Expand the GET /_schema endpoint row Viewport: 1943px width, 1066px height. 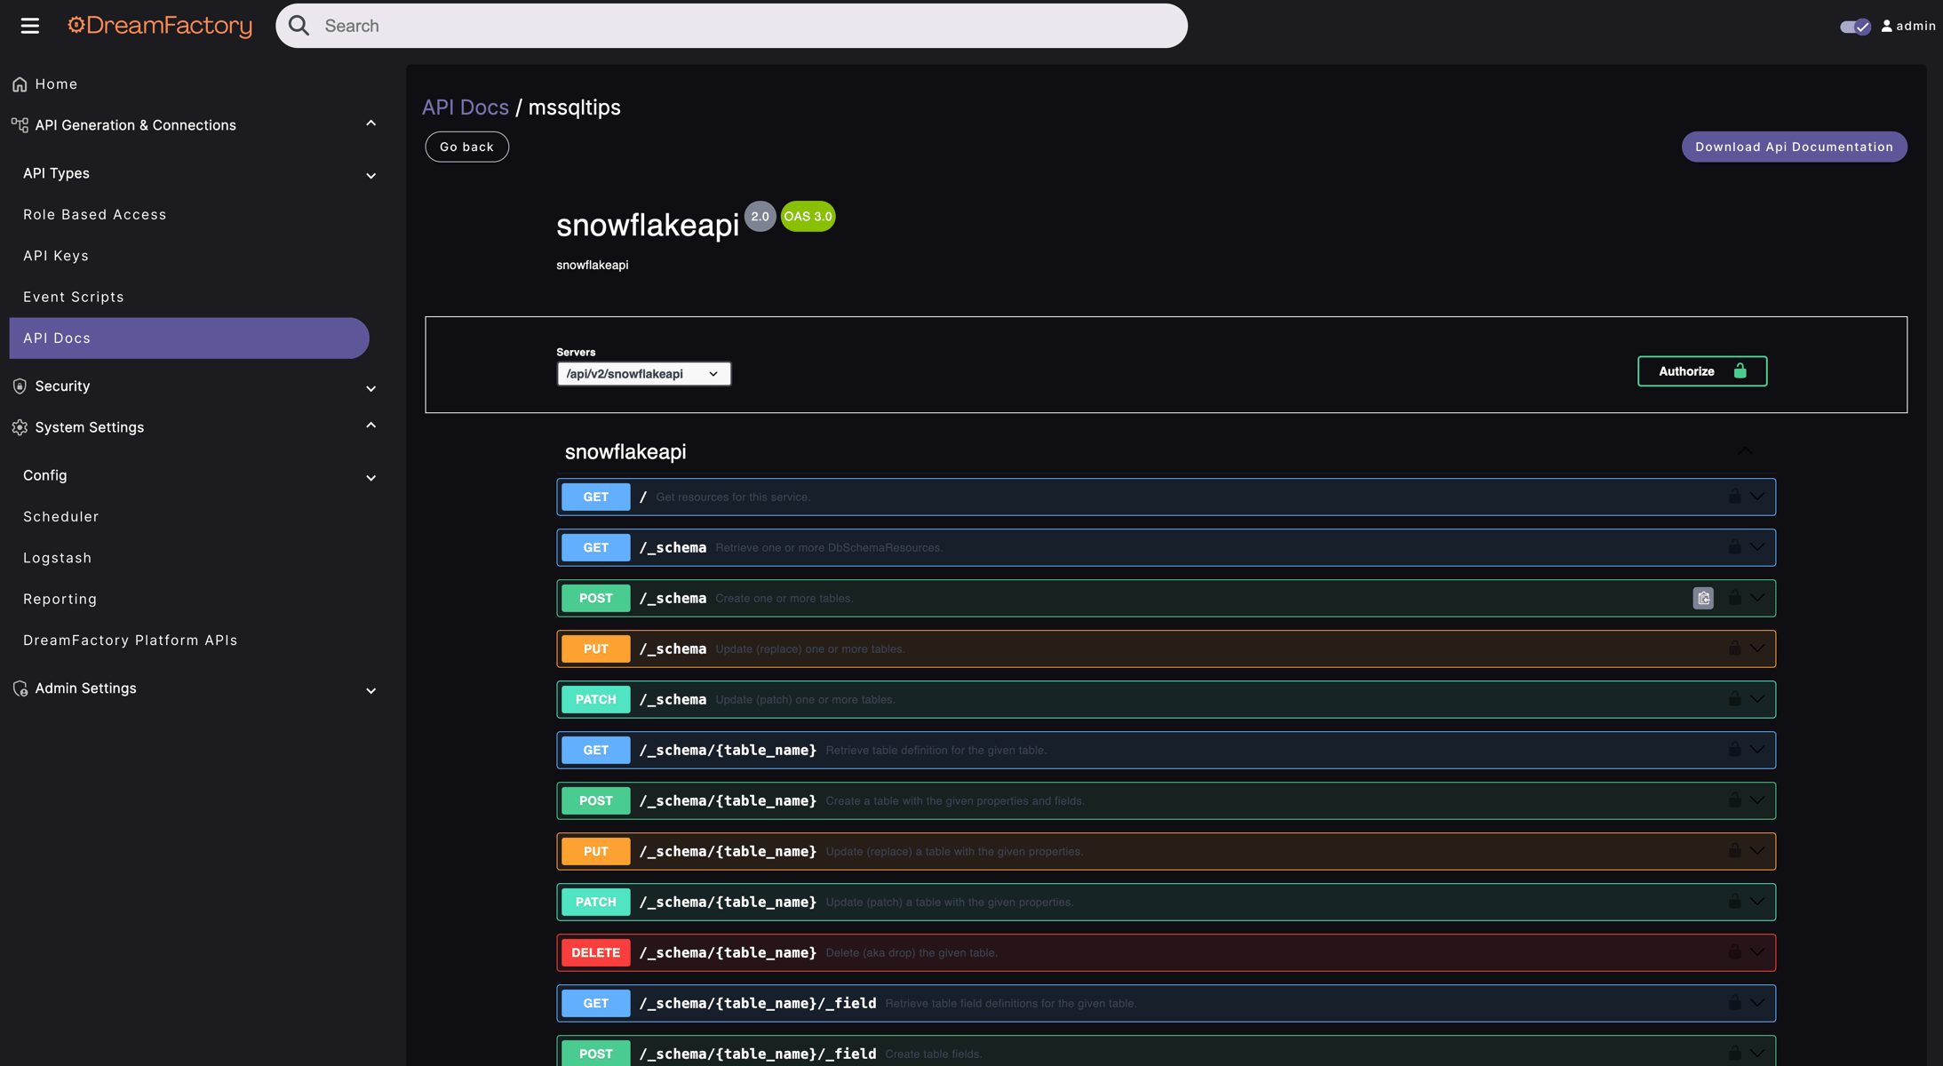tap(1756, 547)
